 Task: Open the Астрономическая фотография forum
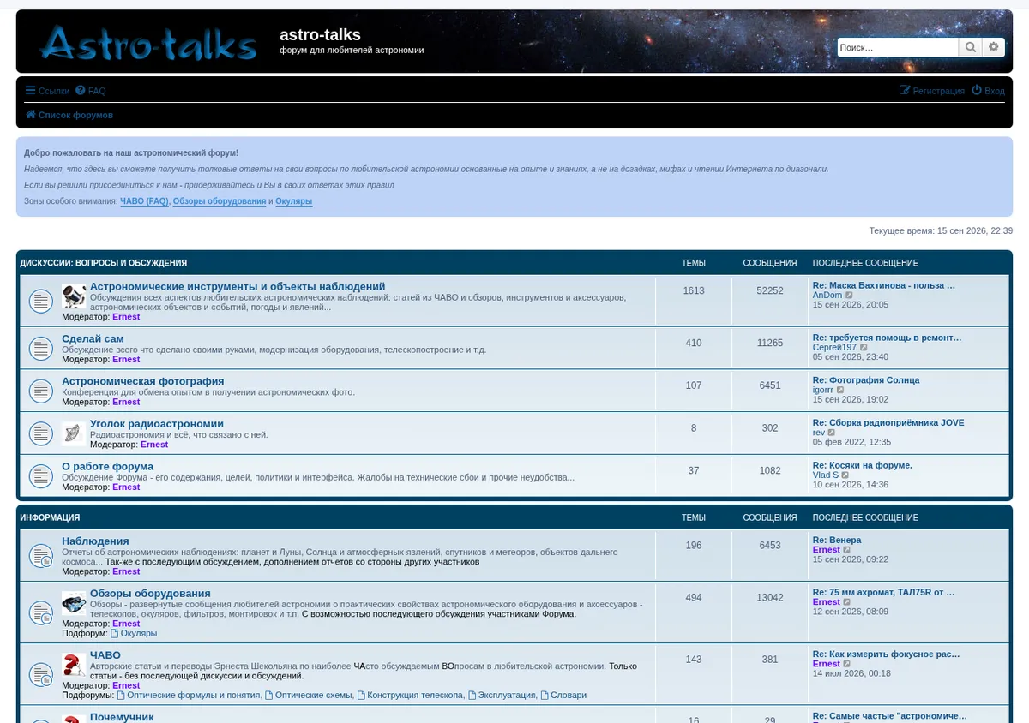point(142,381)
